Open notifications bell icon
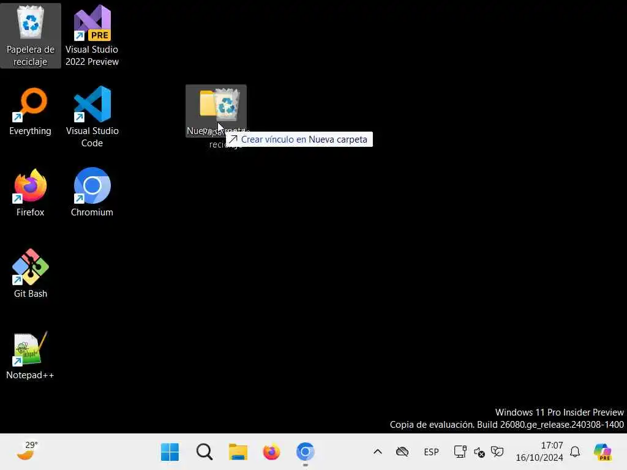627x470 pixels. point(575,452)
